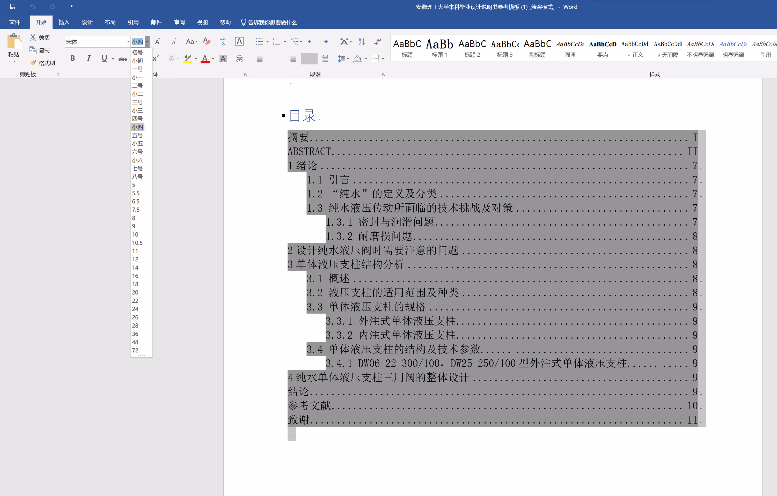The image size is (777, 496).
Task: Click the phonetic guide wén icon
Action: [223, 41]
